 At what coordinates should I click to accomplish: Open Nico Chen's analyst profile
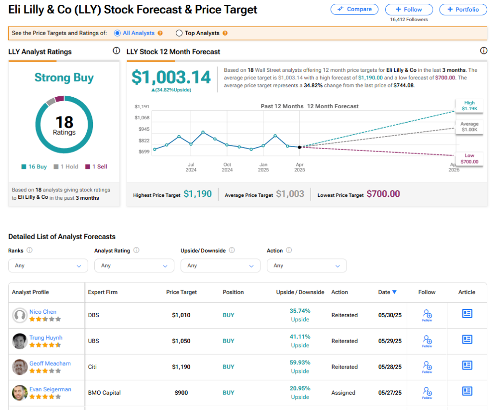pyautogui.click(x=43, y=312)
